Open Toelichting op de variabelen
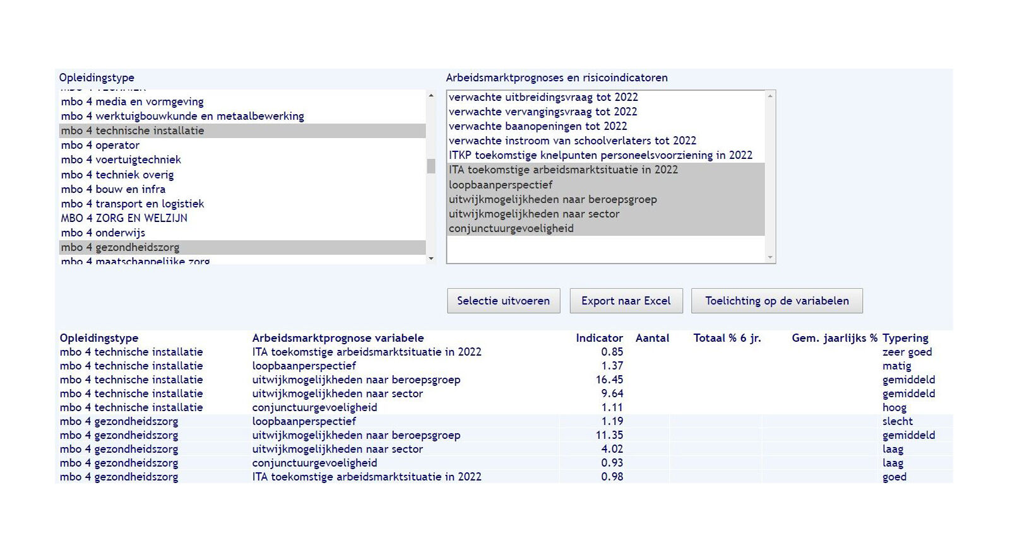 point(776,301)
